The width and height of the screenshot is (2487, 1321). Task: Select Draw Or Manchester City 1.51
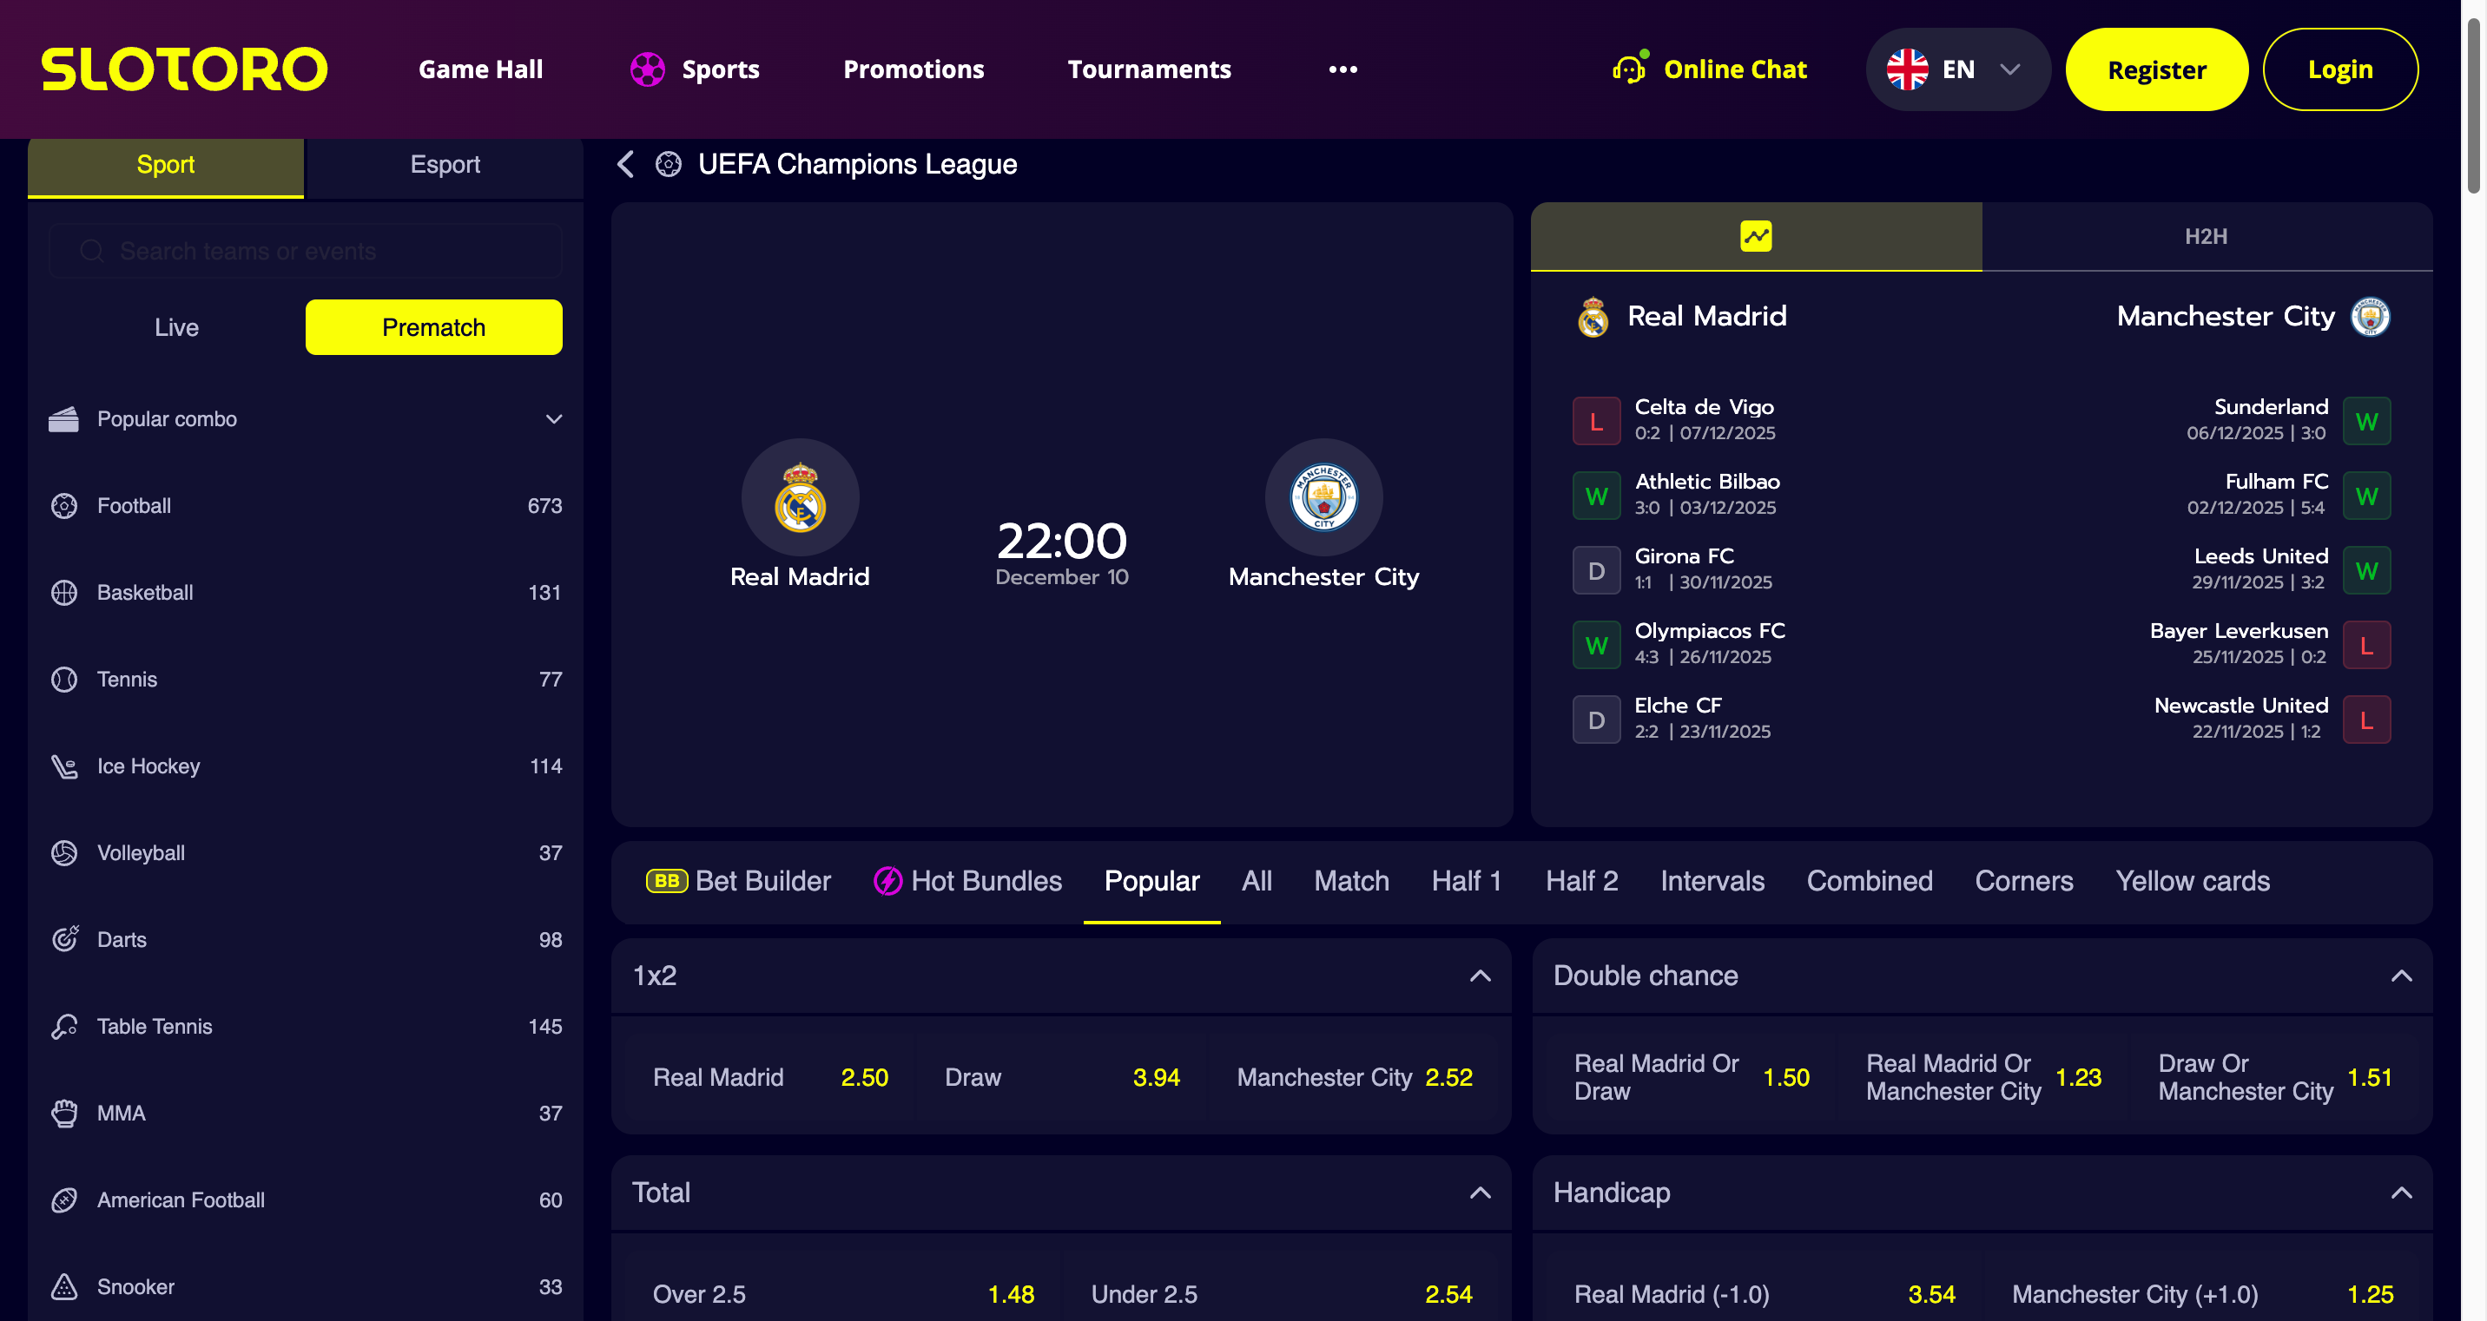click(x=2276, y=1077)
